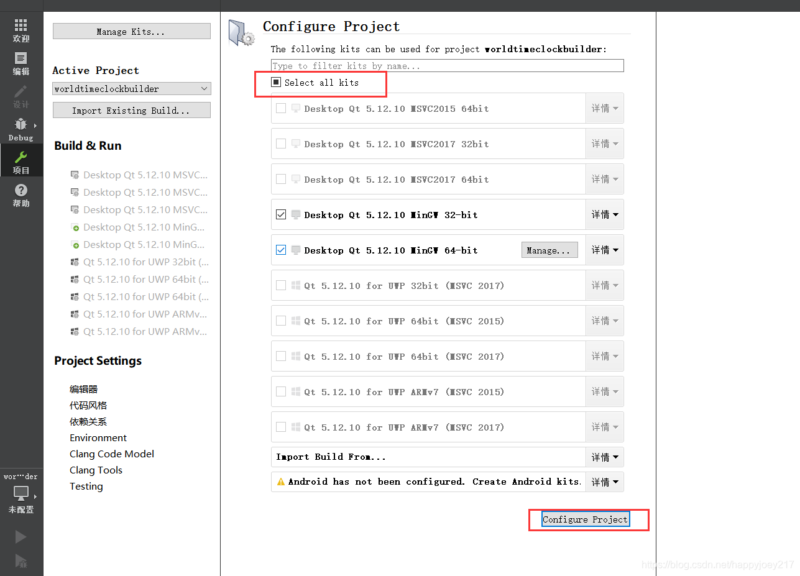
Task: Click the Qt 5.12.10 for UWP 64bit (MSVC 2017) label
Action: [x=404, y=356]
